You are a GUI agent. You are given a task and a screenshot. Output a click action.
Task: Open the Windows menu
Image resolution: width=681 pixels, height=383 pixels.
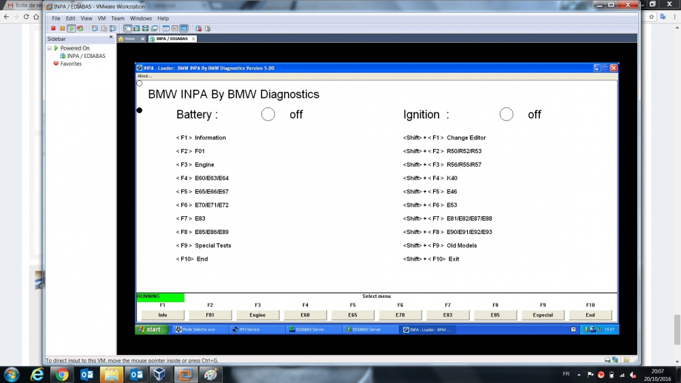tap(141, 18)
